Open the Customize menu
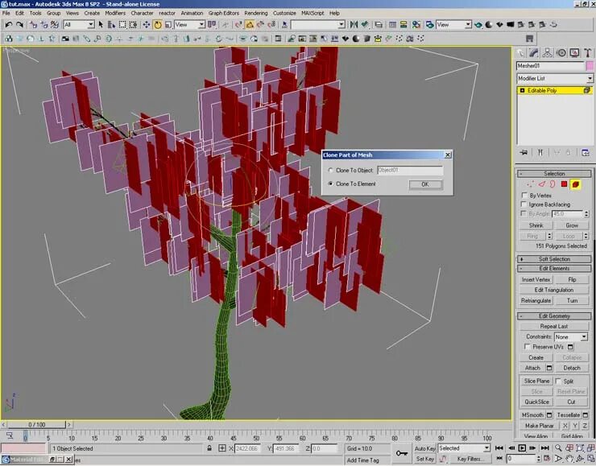The image size is (596, 466). pyautogui.click(x=284, y=13)
